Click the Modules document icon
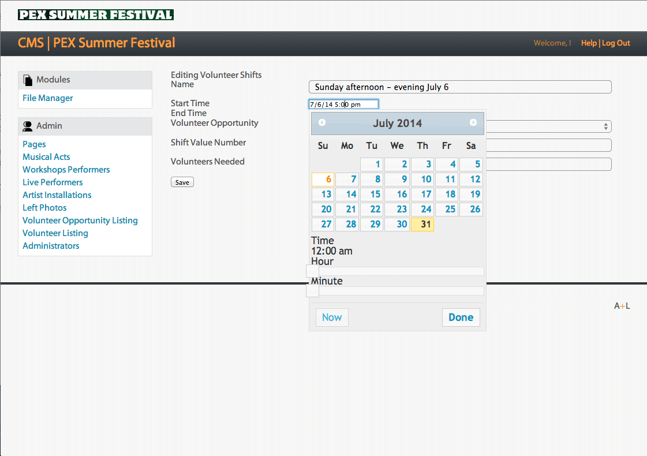Image resolution: width=647 pixels, height=456 pixels. [28, 80]
